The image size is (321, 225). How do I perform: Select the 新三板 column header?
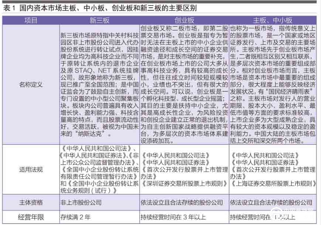click(x=99, y=21)
